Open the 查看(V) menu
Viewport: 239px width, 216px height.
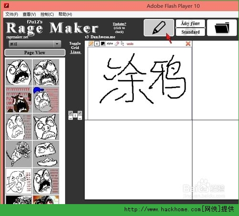[x=30, y=14]
